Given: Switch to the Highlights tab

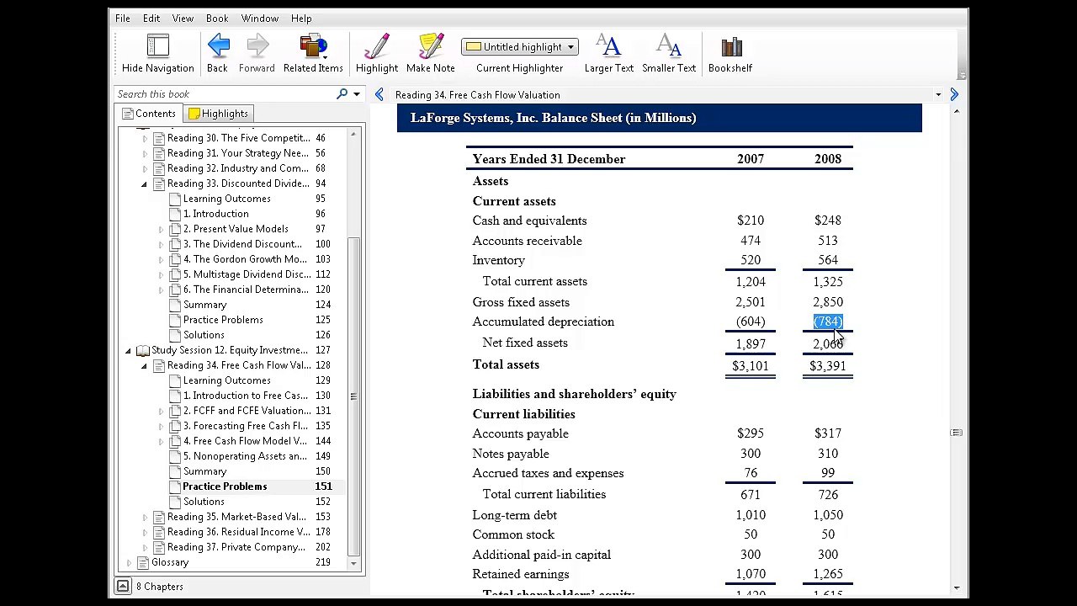Looking at the screenshot, I should tap(218, 114).
